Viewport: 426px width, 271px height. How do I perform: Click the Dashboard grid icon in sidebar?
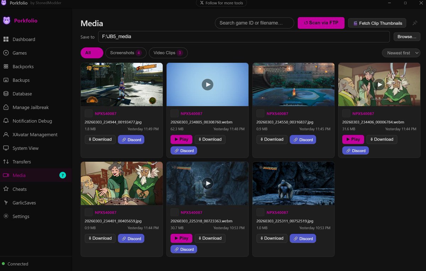(x=6, y=39)
